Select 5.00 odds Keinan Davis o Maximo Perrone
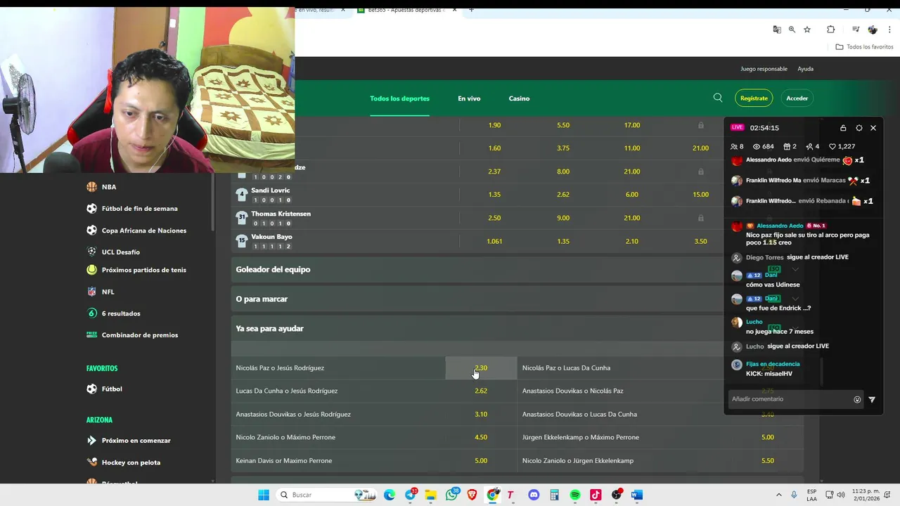Image resolution: width=900 pixels, height=506 pixels. pos(481,460)
